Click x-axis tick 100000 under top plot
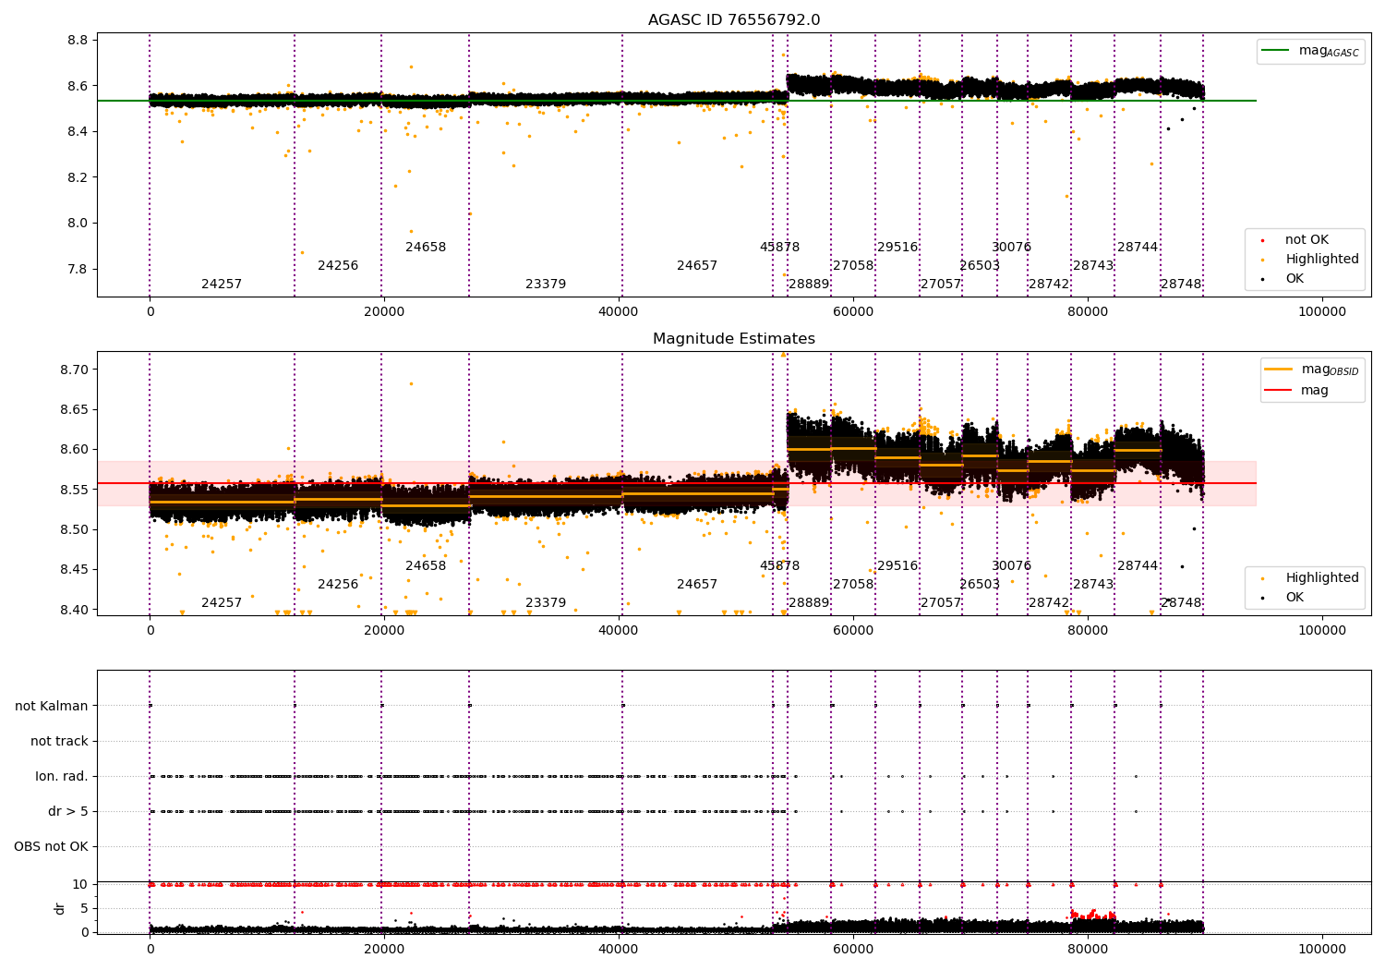This screenshot has height=970, width=1385. [1322, 311]
